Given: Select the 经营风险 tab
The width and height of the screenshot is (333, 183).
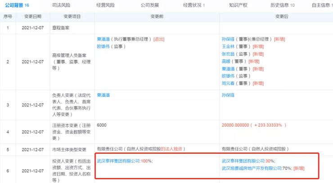Looking at the screenshot, I should pos(105,5).
